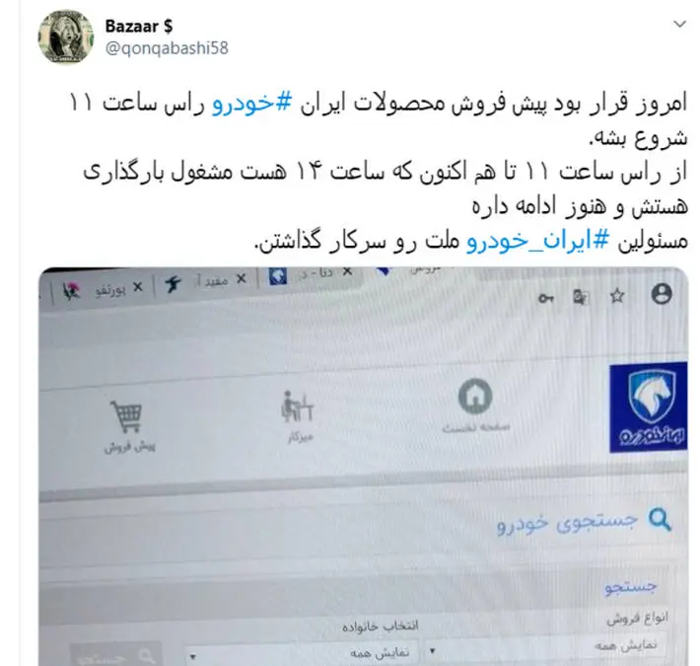The width and height of the screenshot is (700, 666).
Task: Open the Bazaar $ display name
Action: tap(139, 27)
